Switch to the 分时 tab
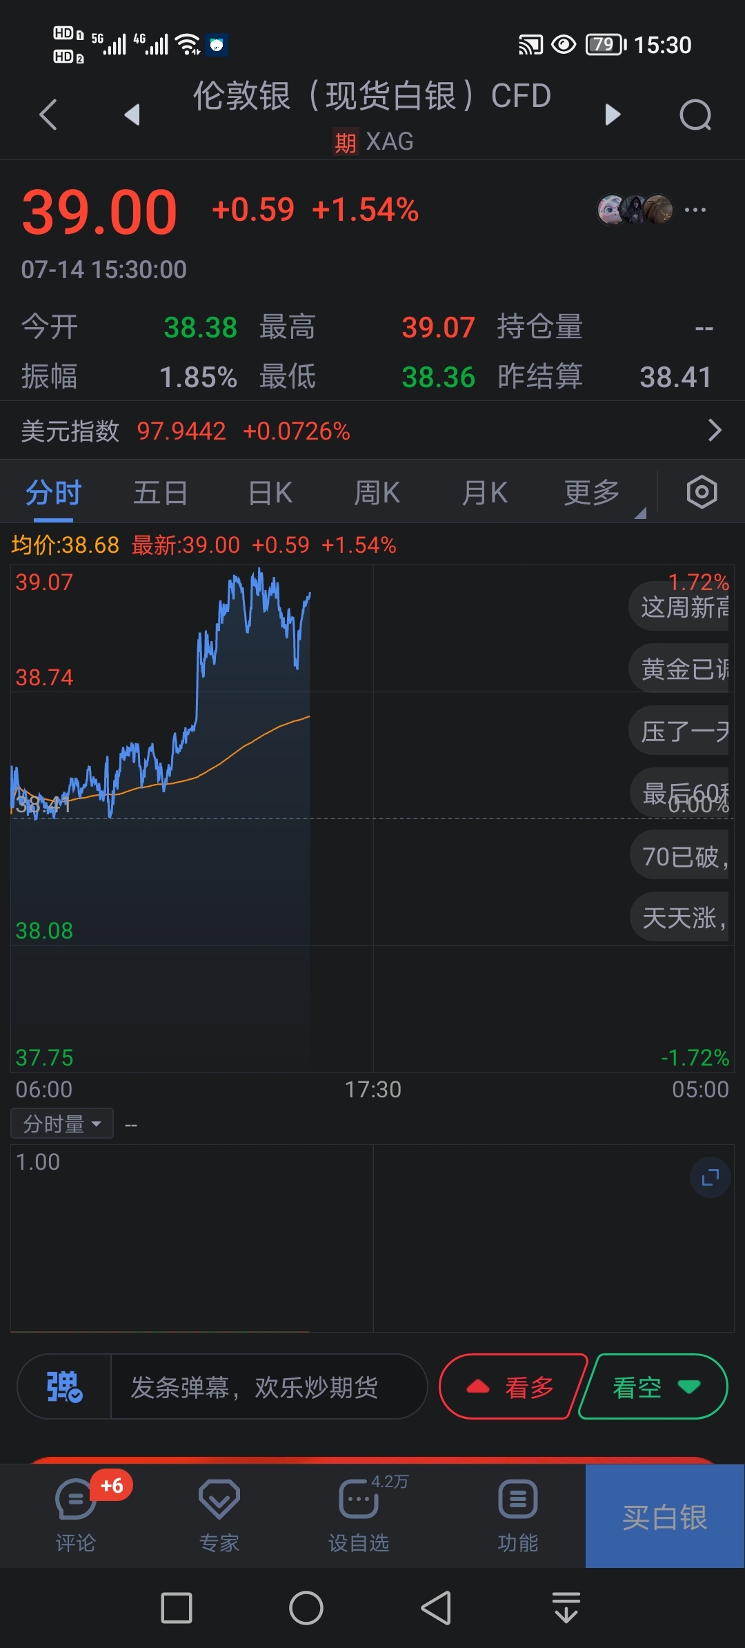 tap(53, 493)
